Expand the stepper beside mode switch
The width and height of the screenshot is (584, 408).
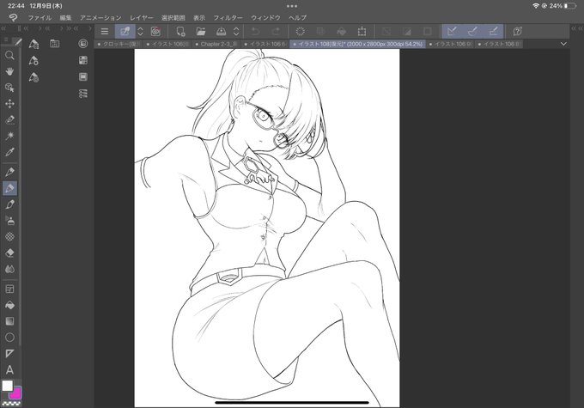(140, 31)
